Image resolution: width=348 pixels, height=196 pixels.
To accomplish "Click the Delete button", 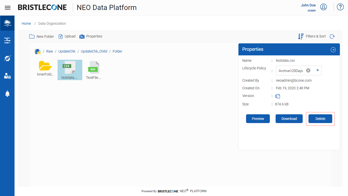I will [320, 119].
